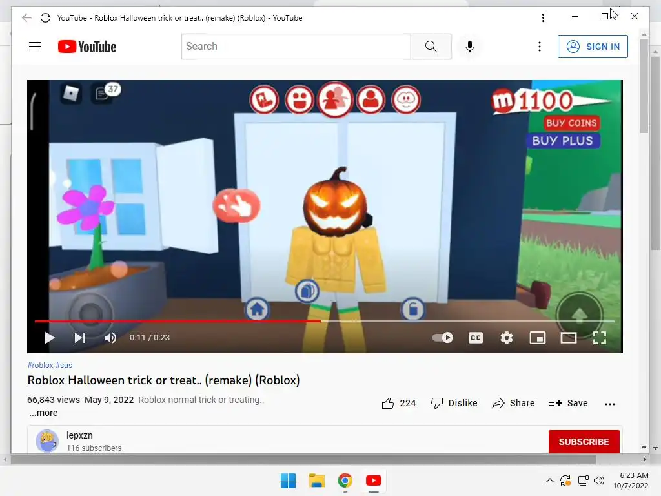This screenshot has width=661, height=496.
Task: Click the sync update tray icon
Action: click(565, 480)
